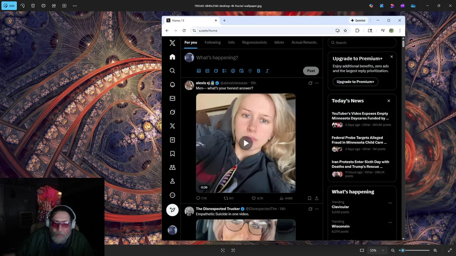
Task: Open Chrome media controls icon
Action: 383,31
